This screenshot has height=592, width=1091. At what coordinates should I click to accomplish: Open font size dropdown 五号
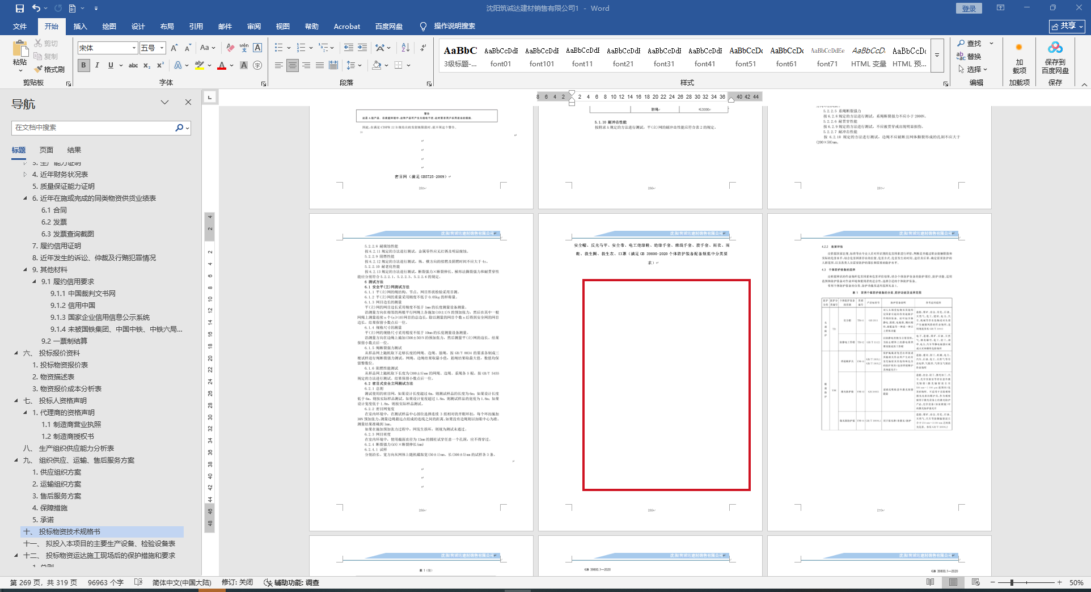coord(162,48)
